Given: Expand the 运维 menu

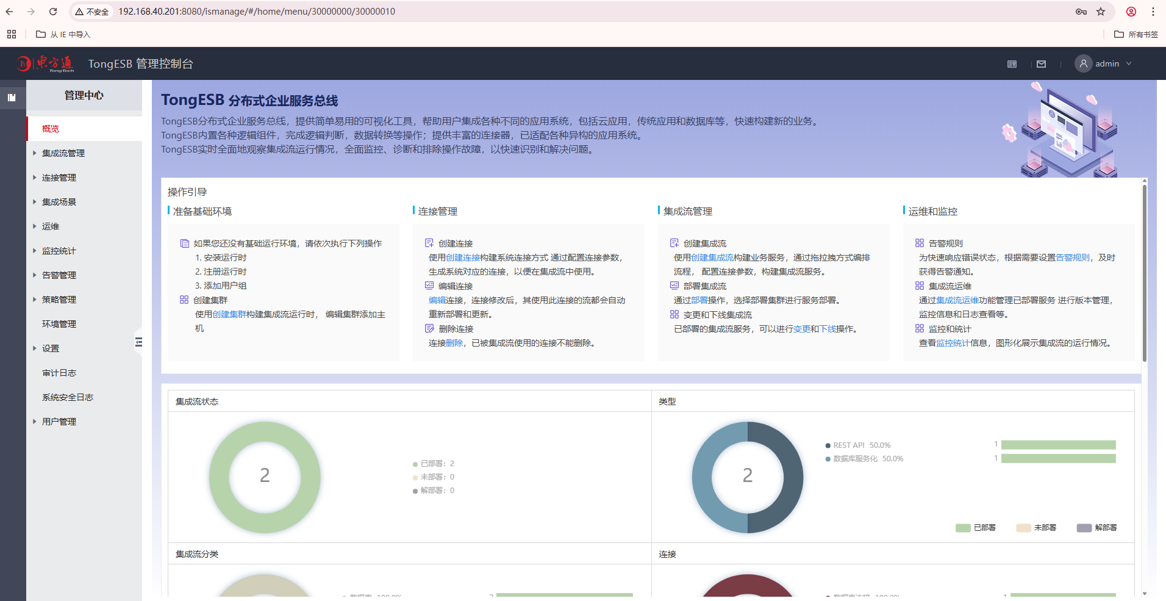Looking at the screenshot, I should coord(84,226).
